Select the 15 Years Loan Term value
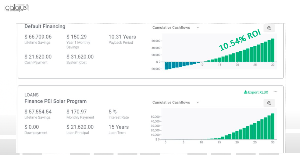 [119, 127]
